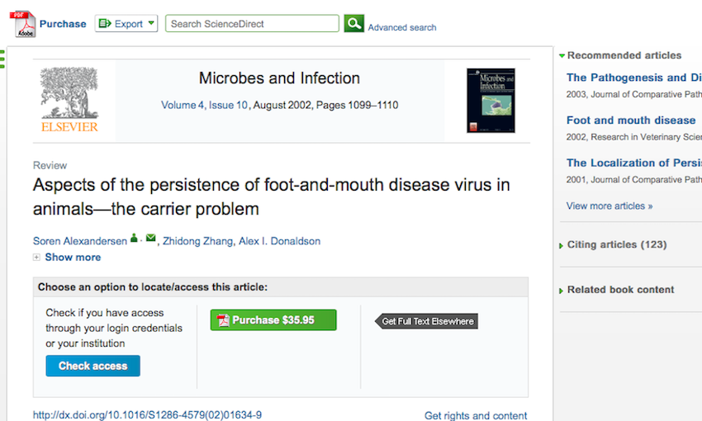Expand the Related book content section
This screenshot has width=702, height=421.
tap(562, 291)
